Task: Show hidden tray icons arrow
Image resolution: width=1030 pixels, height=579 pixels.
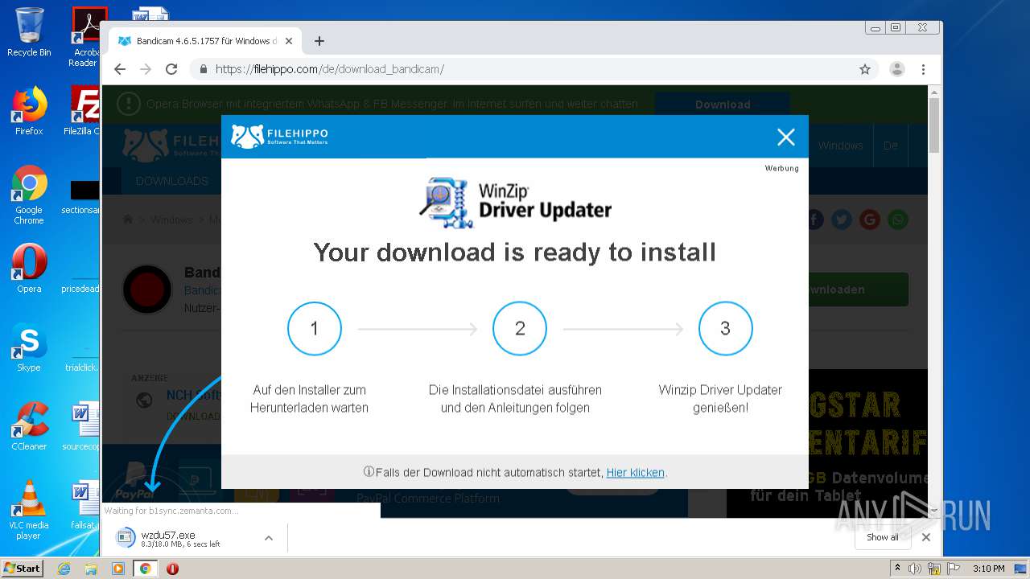Action: (897, 569)
